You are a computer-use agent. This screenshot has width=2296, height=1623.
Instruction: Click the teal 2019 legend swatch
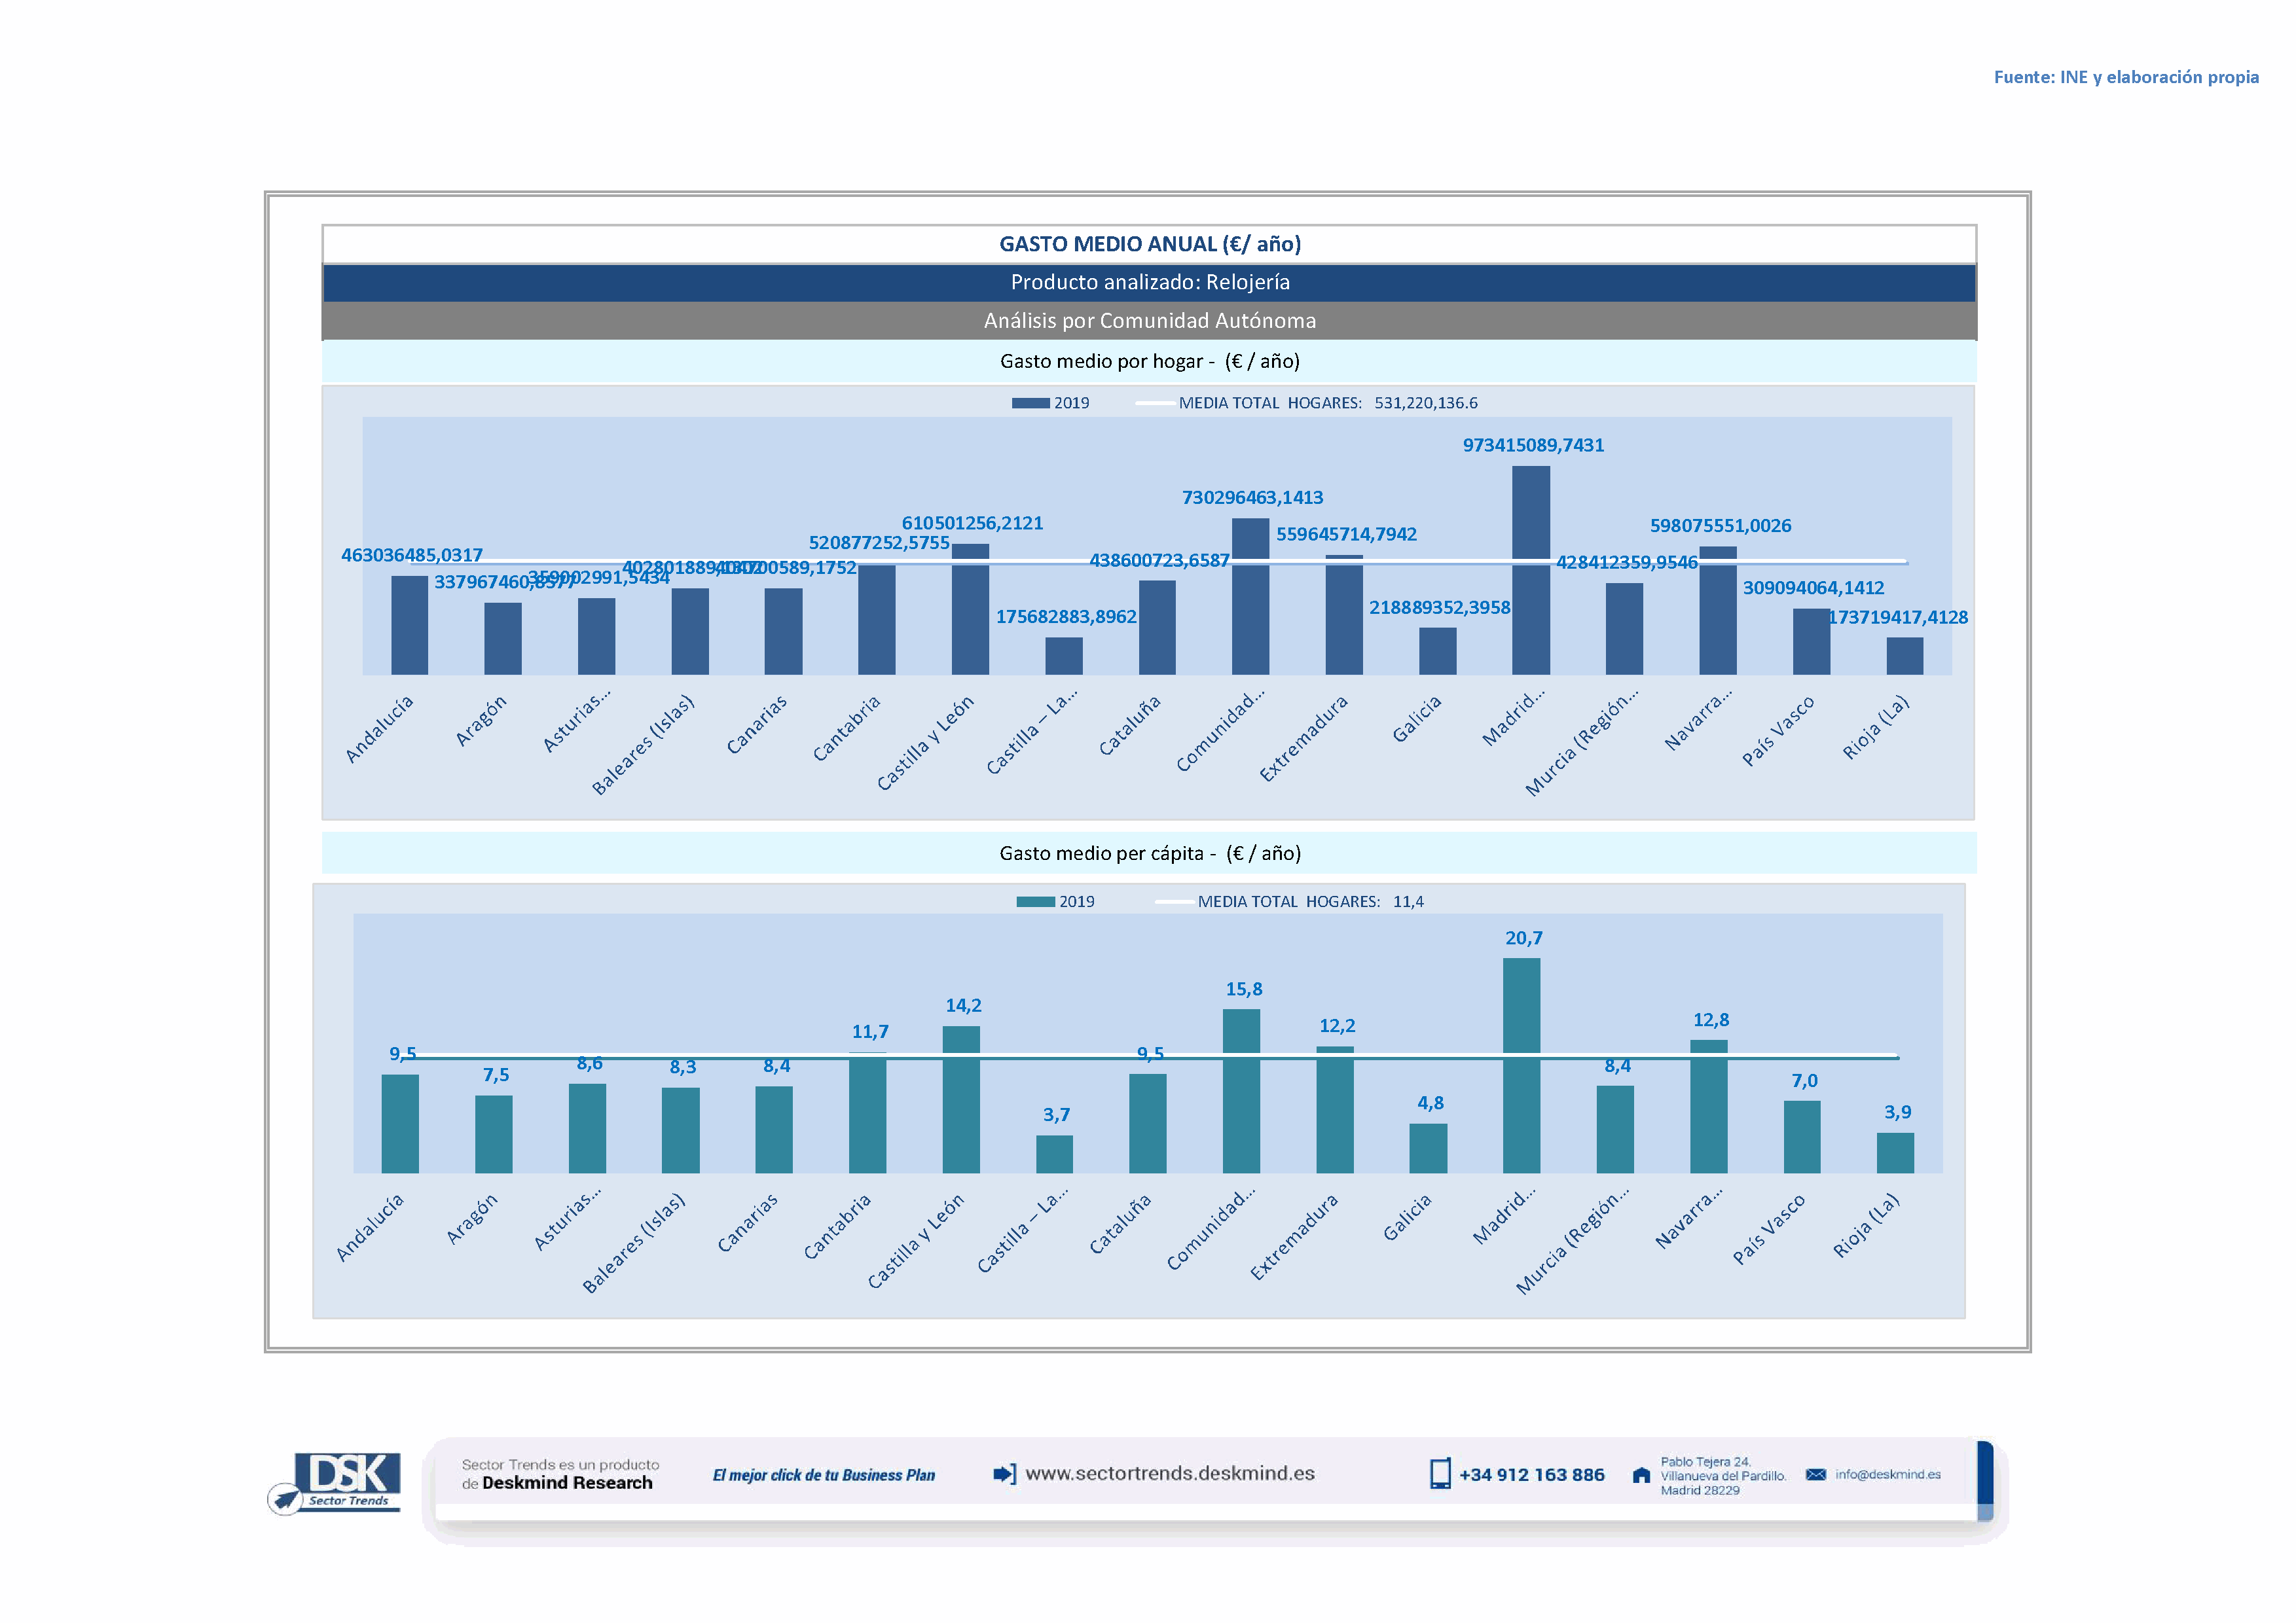[x=1035, y=901]
